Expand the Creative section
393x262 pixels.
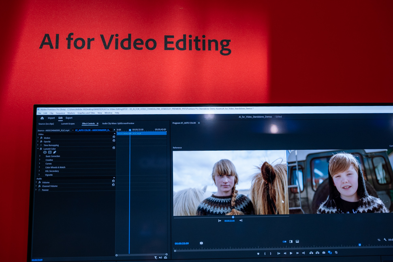[40, 160]
